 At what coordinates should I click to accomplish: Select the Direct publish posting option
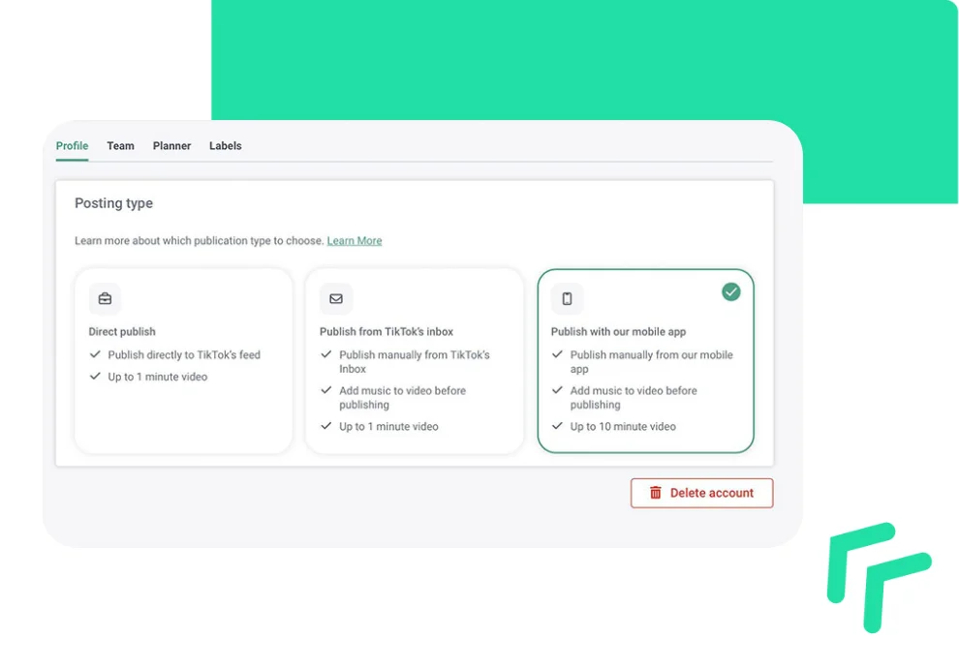183,360
